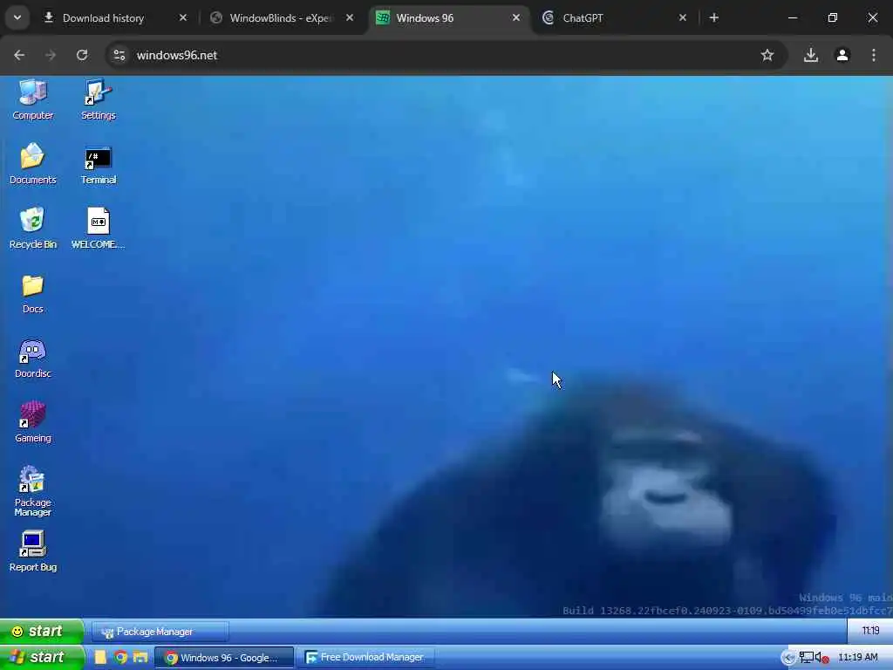Open the Recycle Bin icon
This screenshot has height=670, width=893.
(x=32, y=229)
